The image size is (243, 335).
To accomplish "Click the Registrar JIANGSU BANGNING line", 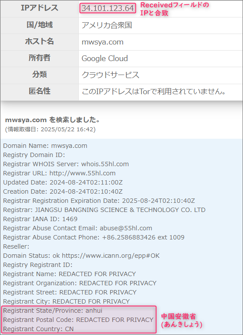I will click(104, 210).
